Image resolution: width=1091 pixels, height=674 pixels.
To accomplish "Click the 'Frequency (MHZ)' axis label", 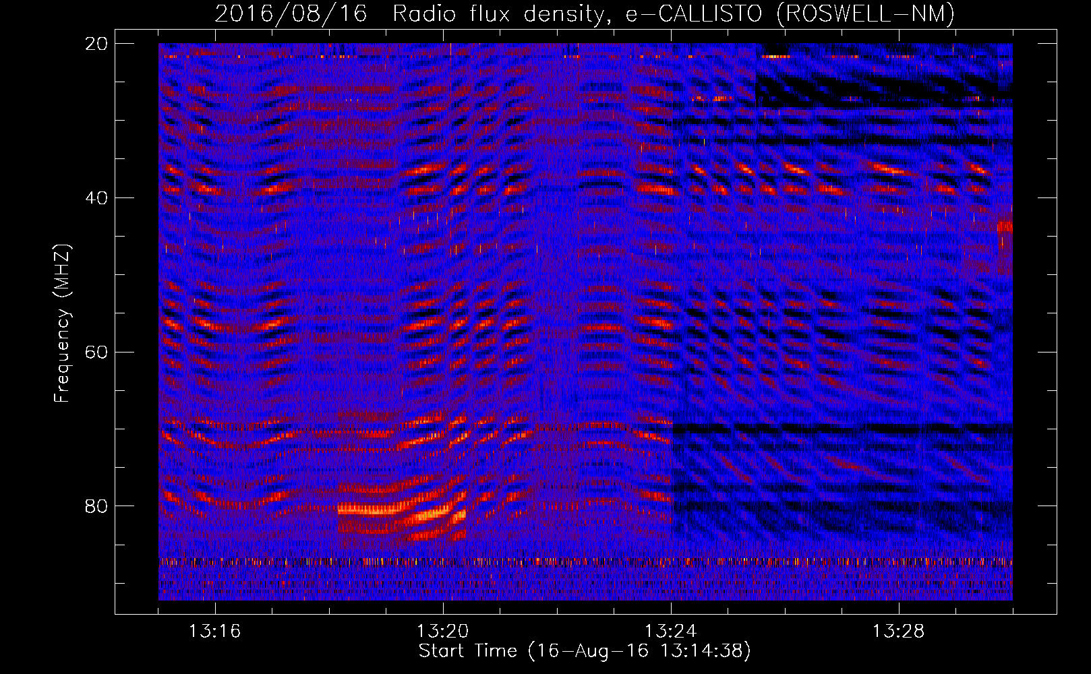I will [x=62, y=324].
